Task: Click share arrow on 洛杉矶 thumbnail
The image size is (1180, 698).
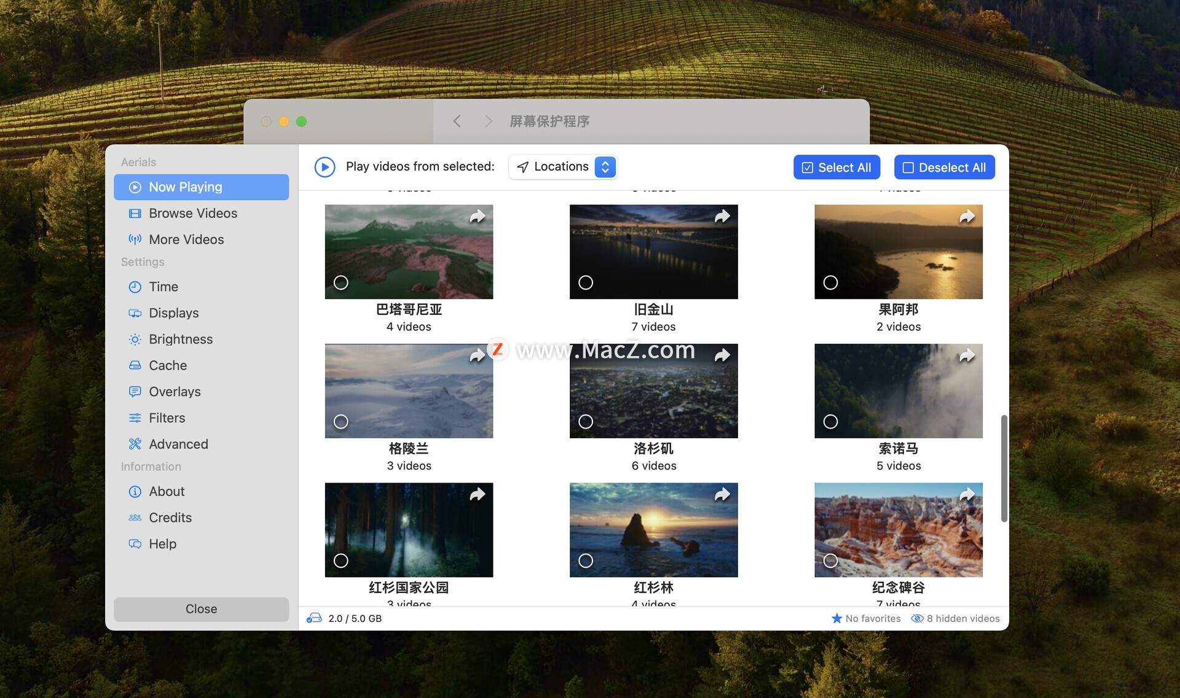Action: pos(722,355)
